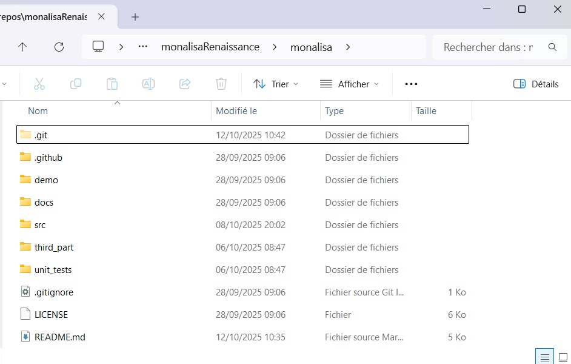Screen dimensions: 571x364
Task: Click the Cut scissors icon
Action: coord(39,84)
